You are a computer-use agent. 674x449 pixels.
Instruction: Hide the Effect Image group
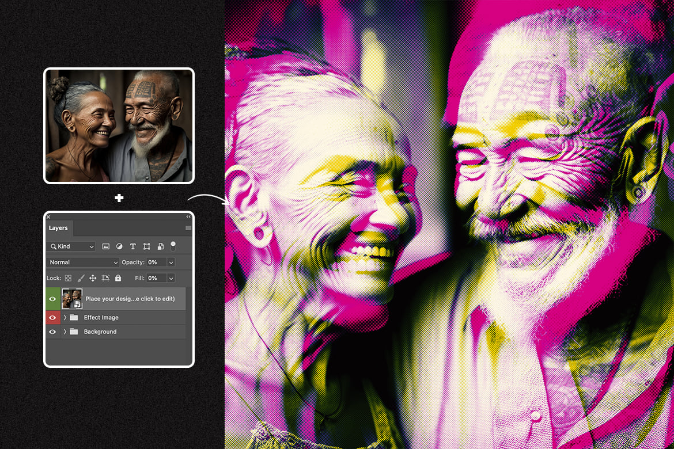[52, 318]
